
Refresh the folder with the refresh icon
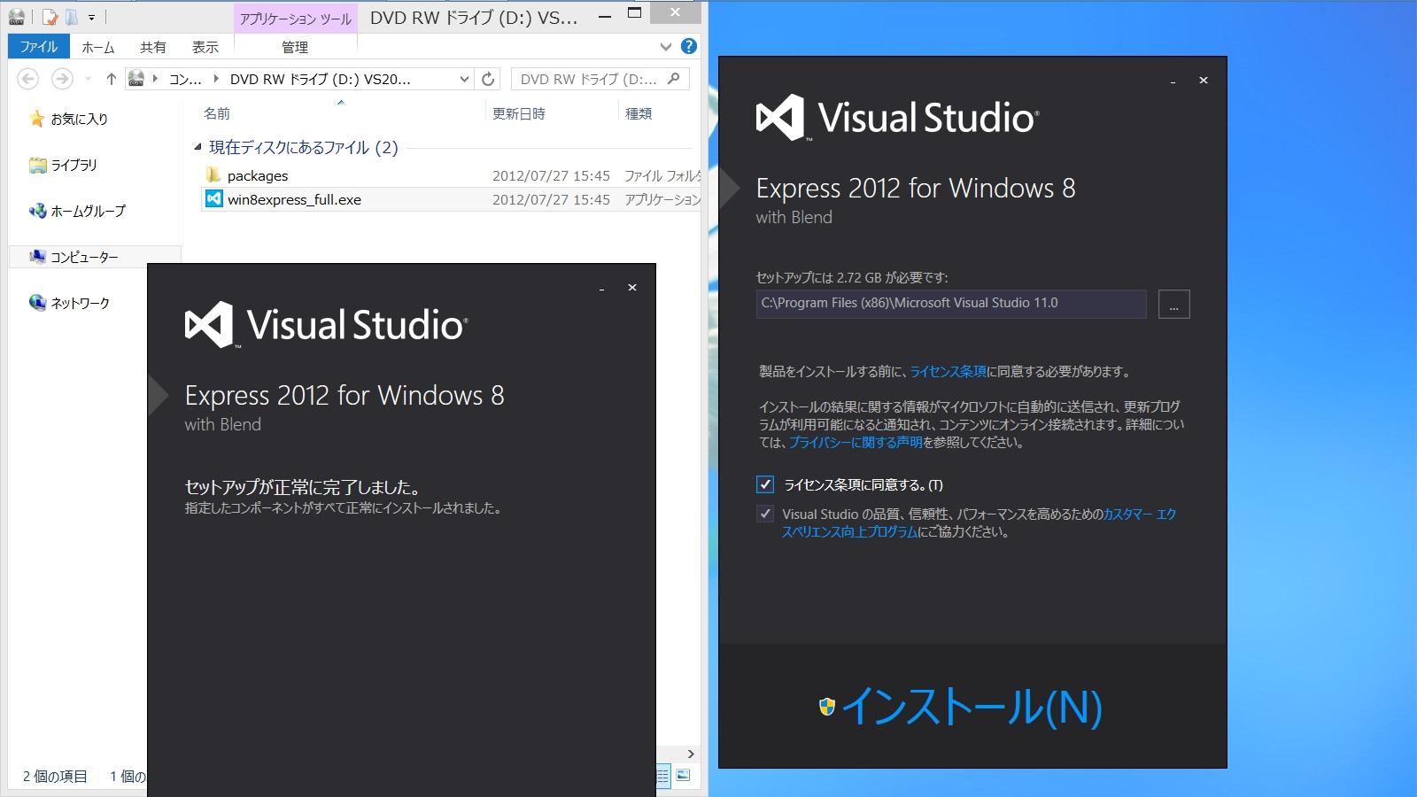point(488,79)
